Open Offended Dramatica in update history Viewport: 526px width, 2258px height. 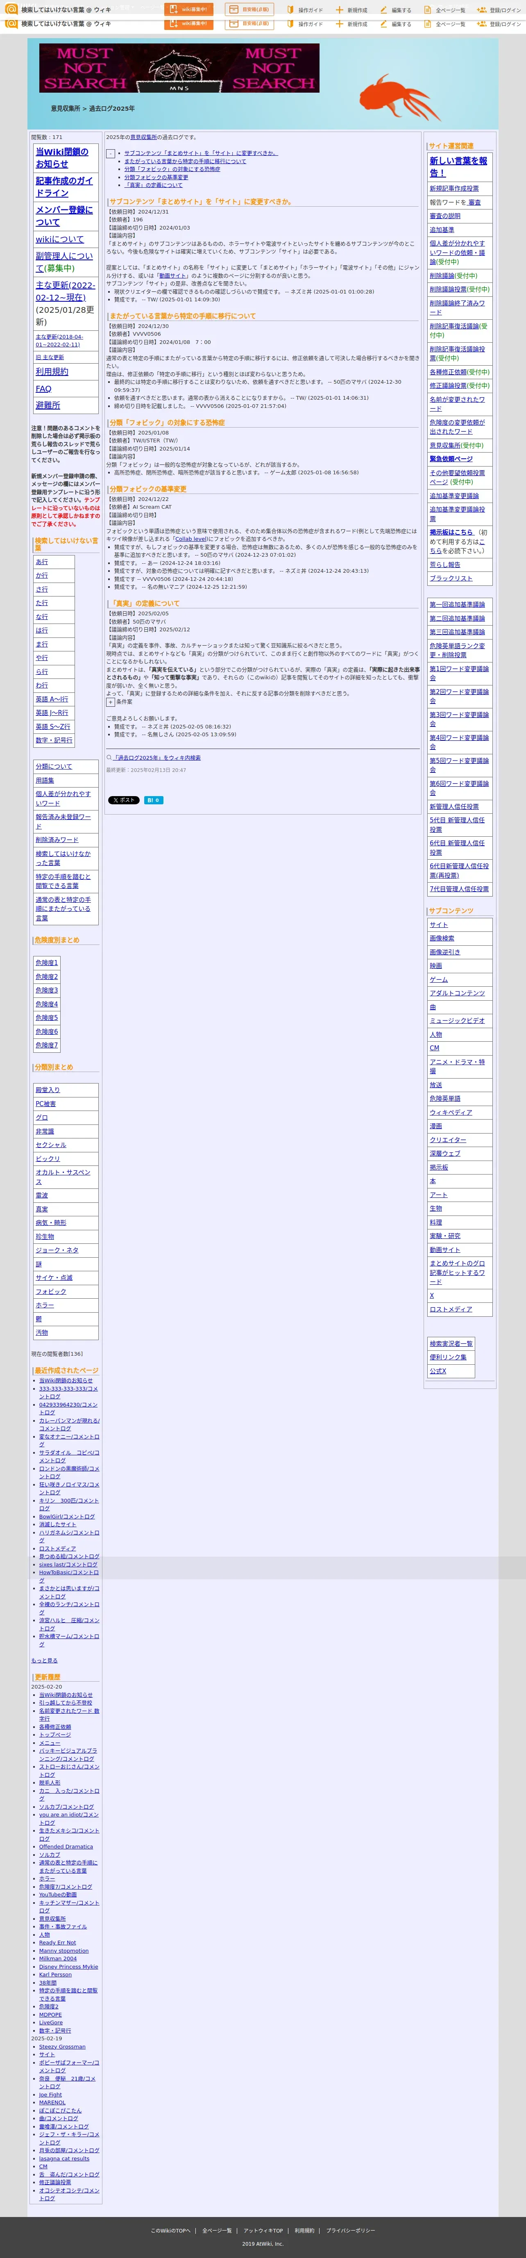66,1847
